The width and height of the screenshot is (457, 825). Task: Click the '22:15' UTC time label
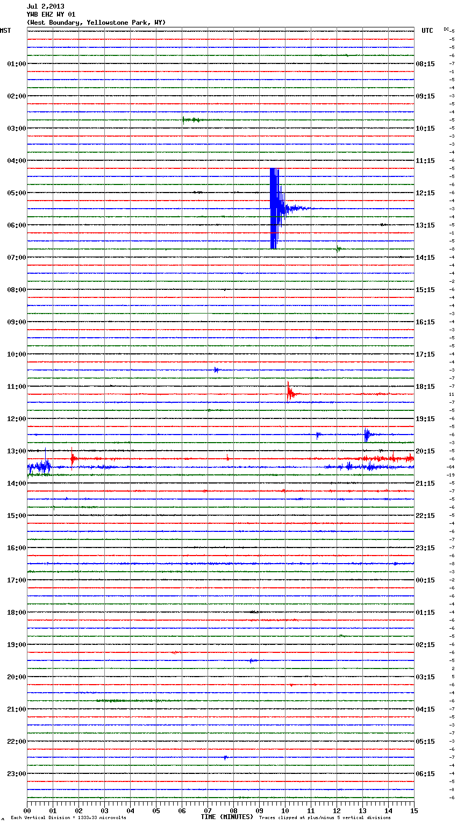(425, 516)
